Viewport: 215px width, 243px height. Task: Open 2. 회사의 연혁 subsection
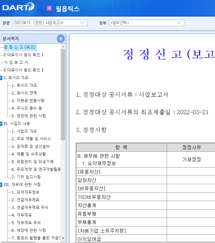click(24, 93)
